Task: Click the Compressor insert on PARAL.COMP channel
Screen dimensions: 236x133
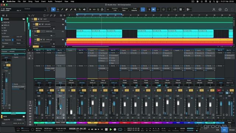Action: point(60,55)
